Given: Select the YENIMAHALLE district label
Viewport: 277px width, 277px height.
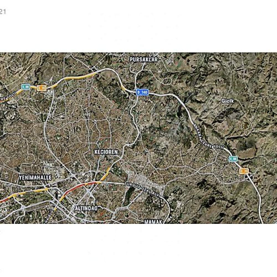Looking at the screenshot, I should pyautogui.click(x=35, y=177).
